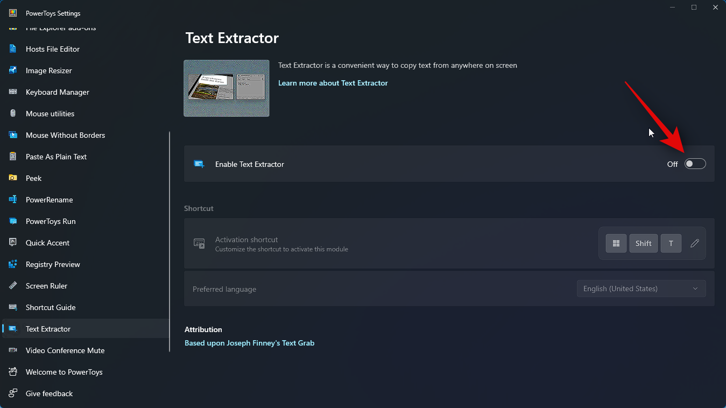Click the Hosts File Editor sidebar icon

tap(13, 49)
